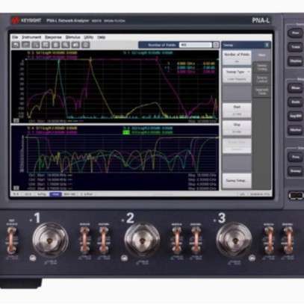Switch to the Main softkey tab

261,55
